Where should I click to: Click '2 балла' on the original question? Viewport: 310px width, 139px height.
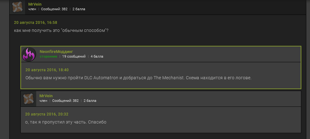tap(79, 9)
